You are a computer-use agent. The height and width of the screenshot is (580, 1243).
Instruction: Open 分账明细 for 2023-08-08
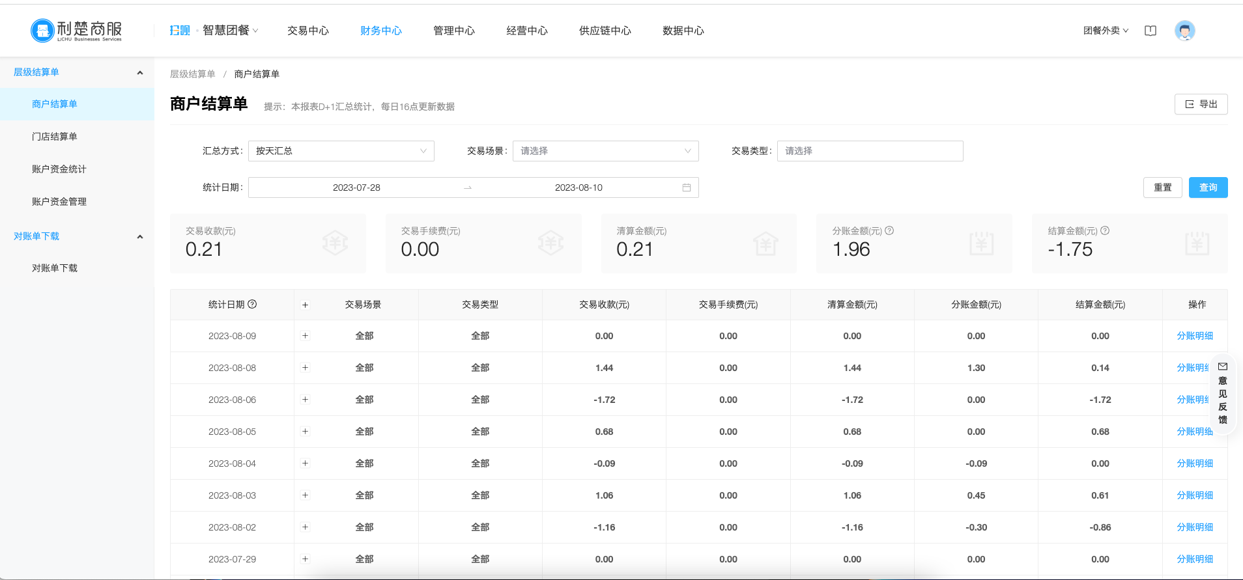1193,368
